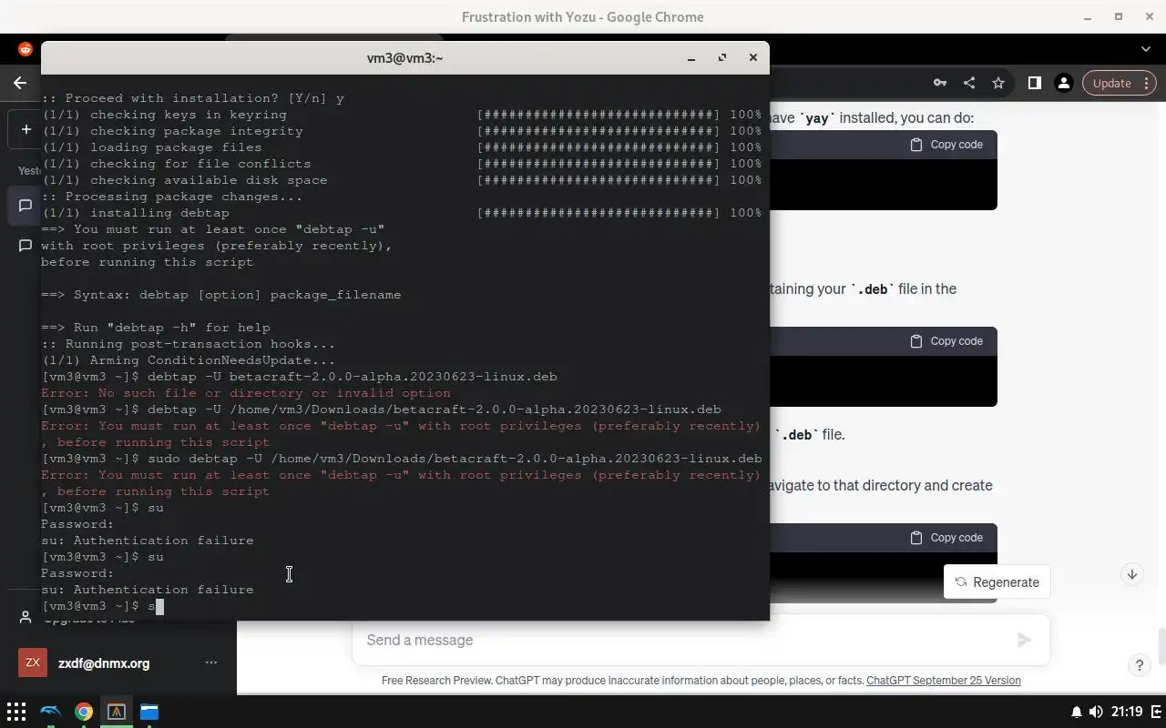Open the ChatGPT September 25 Version link
The height and width of the screenshot is (728, 1166).
(944, 681)
